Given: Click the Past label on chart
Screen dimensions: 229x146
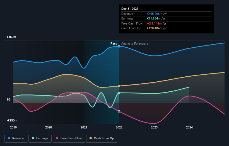Looking at the screenshot, I should [x=114, y=43].
